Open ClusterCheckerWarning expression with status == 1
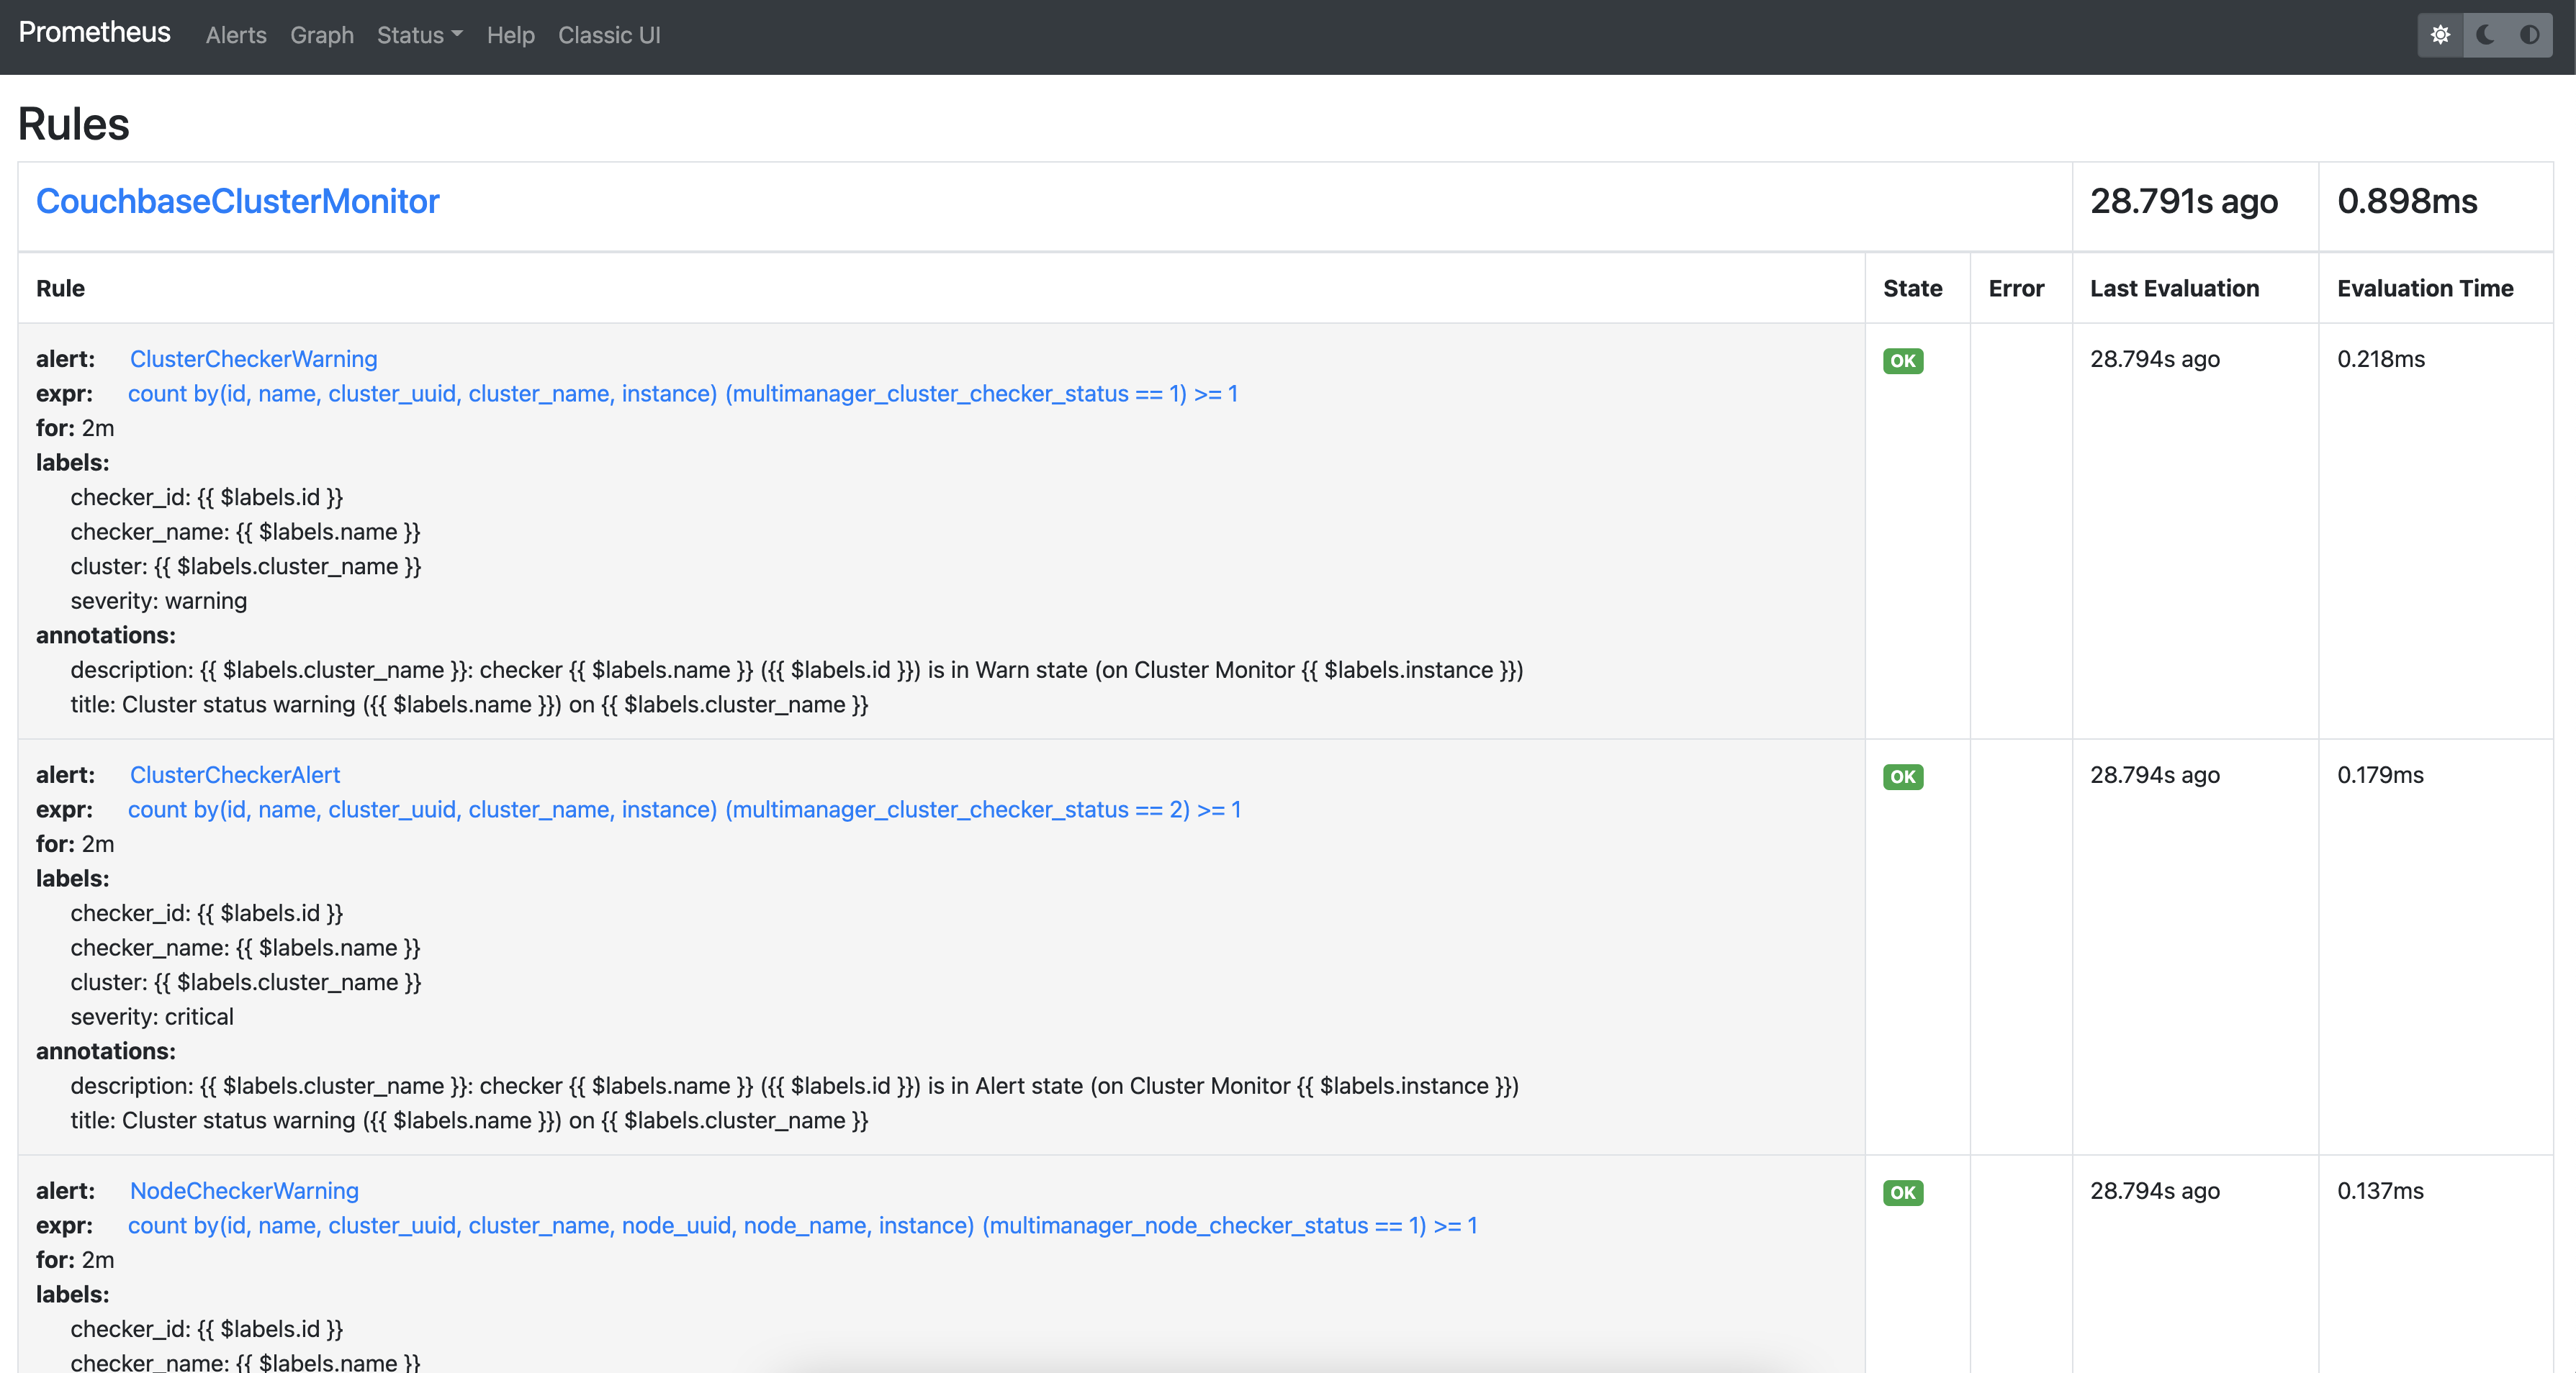Image resolution: width=2576 pixels, height=1373 pixels. pos(683,394)
